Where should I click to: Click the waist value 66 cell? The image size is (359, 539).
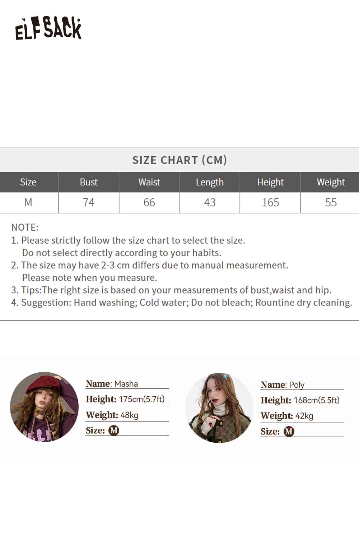[149, 203]
